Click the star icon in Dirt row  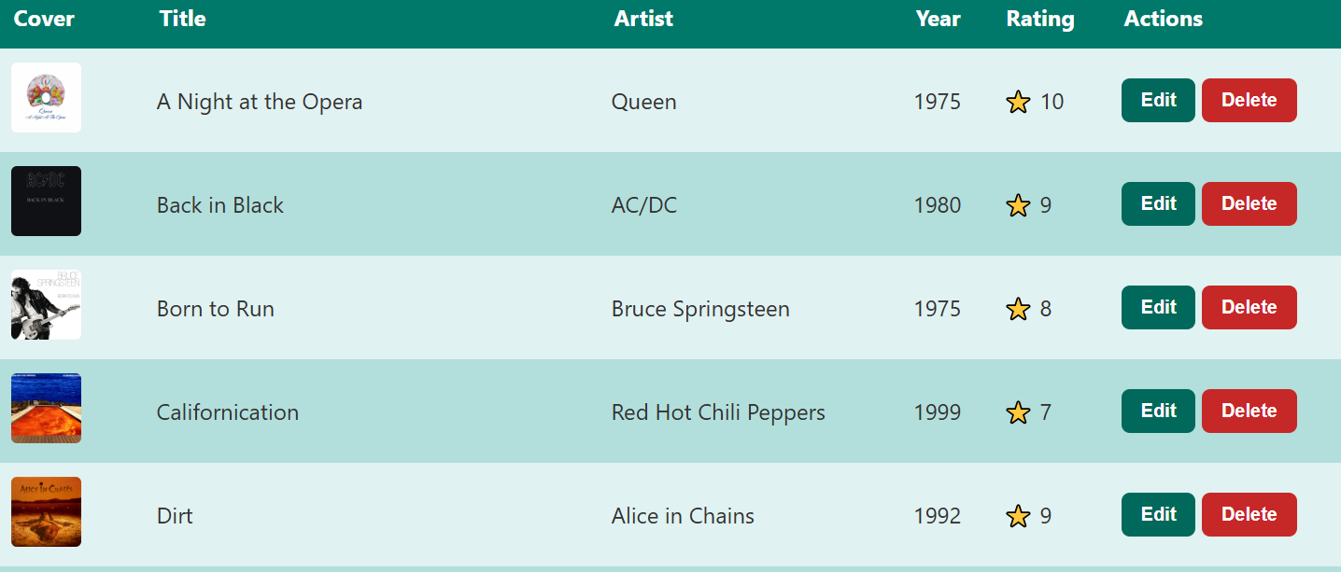coord(1018,516)
